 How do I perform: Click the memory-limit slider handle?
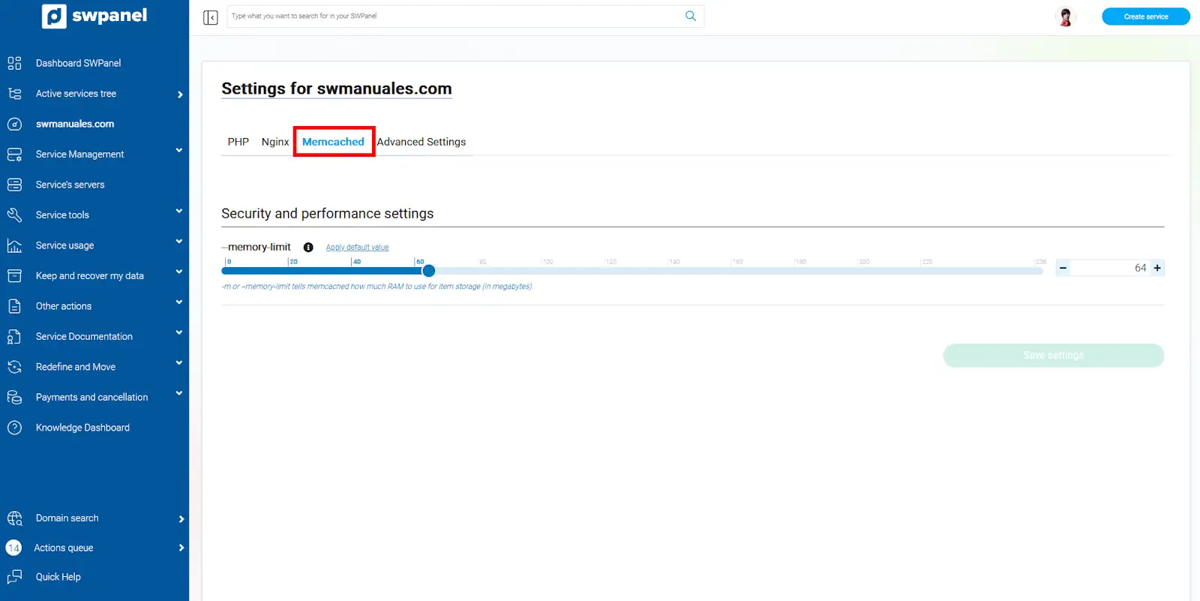tap(428, 271)
